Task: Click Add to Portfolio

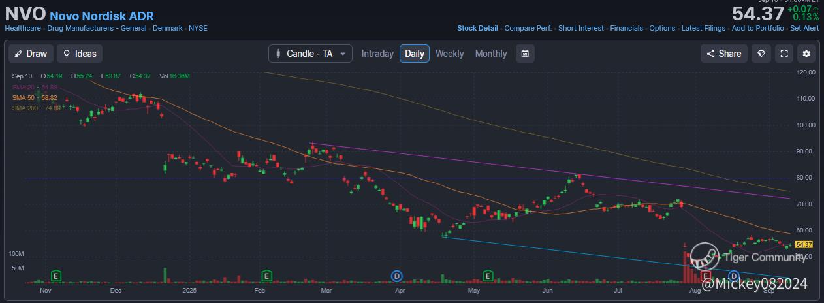Action: click(x=758, y=28)
